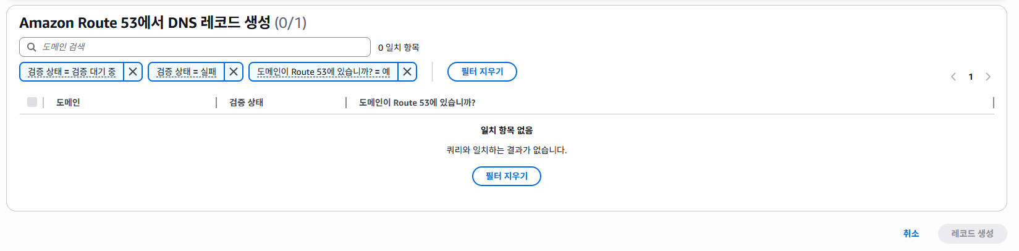Viewport: 1019px width, 251px height.
Task: Click the divider between 도메인 and 검증 상태 columns
Action: click(x=216, y=103)
